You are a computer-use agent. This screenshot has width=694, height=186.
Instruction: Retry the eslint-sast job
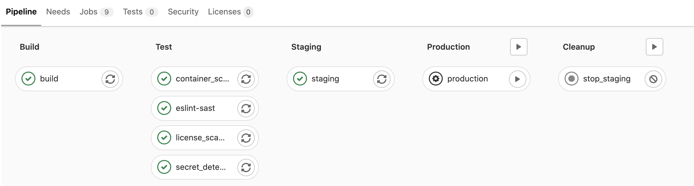pyautogui.click(x=246, y=109)
